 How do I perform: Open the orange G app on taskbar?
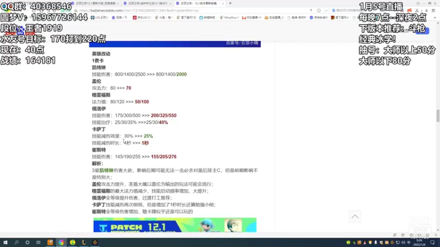(95, 243)
